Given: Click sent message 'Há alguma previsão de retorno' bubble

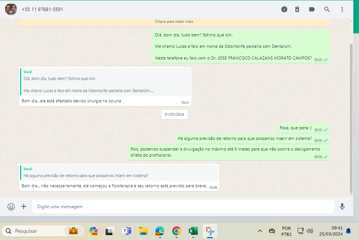Looking at the screenshot, I should (x=252, y=139).
